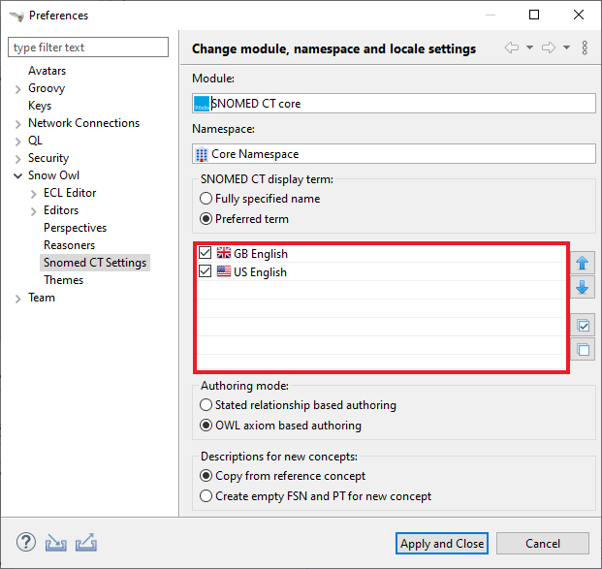This screenshot has width=602, height=569.
Task: Expand the ECL Editor node
Action: pyautogui.click(x=33, y=193)
